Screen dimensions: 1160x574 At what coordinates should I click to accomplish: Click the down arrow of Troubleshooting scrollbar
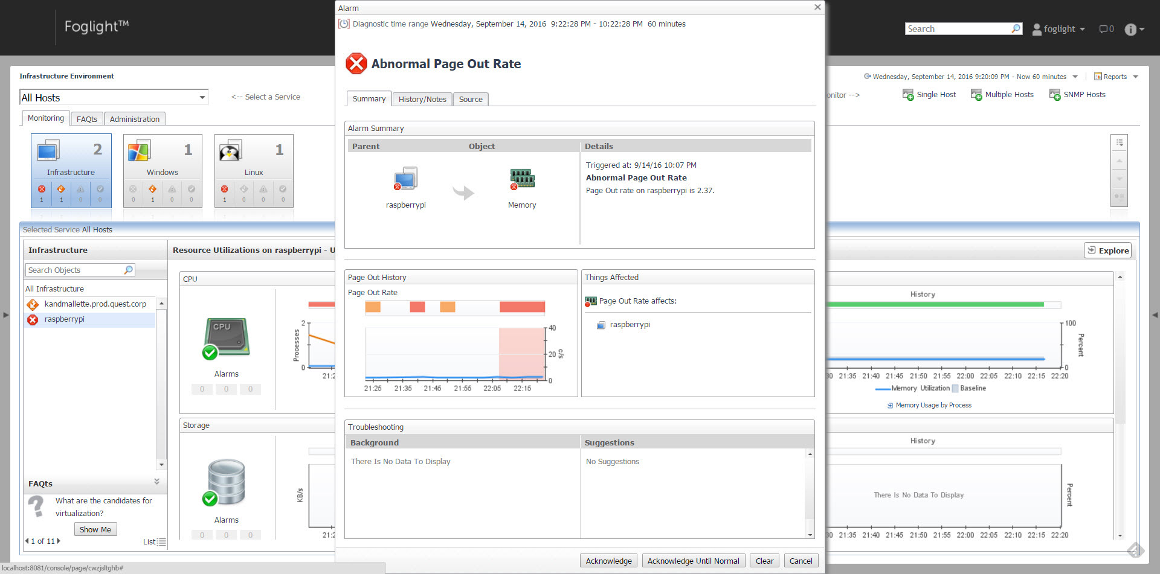click(810, 535)
